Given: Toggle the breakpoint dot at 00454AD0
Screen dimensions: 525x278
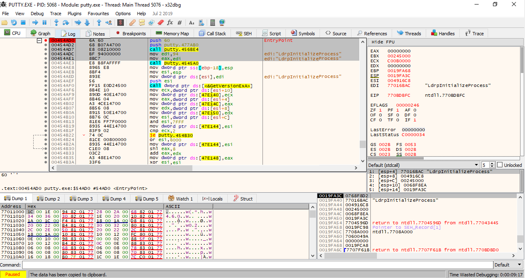Looking at the screenshot, I should 46,41.
